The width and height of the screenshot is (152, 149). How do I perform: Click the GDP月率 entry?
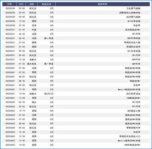coord(136,60)
